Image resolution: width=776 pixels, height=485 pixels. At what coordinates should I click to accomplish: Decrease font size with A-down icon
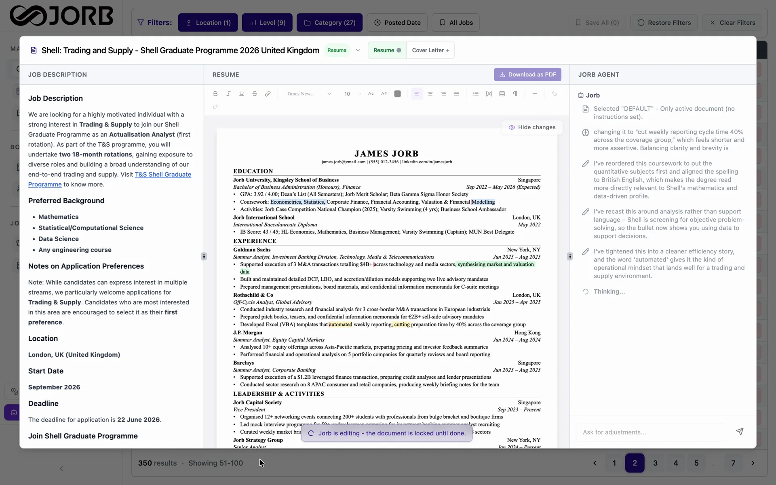pyautogui.click(x=371, y=94)
